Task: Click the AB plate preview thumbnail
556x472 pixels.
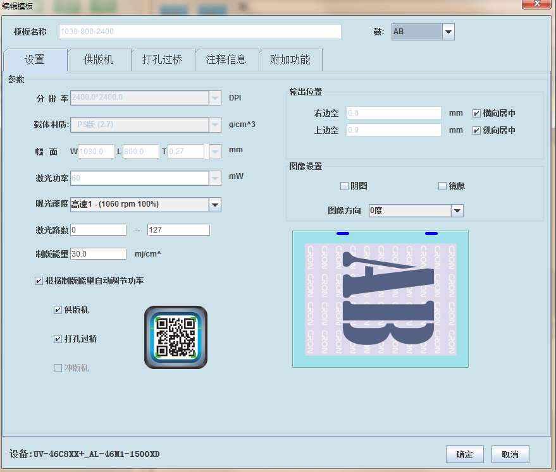Action: click(380, 300)
